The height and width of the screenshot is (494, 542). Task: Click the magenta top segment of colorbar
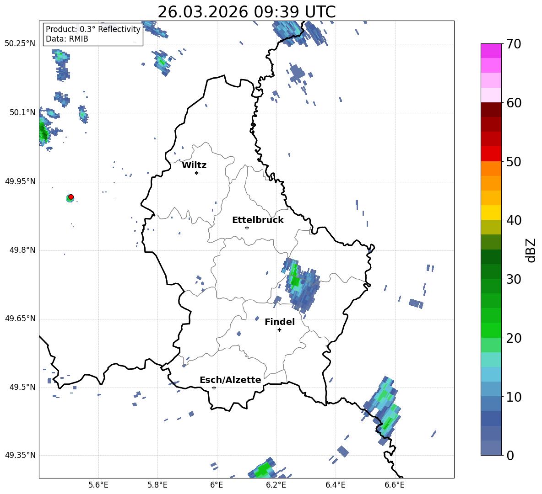pos(491,51)
